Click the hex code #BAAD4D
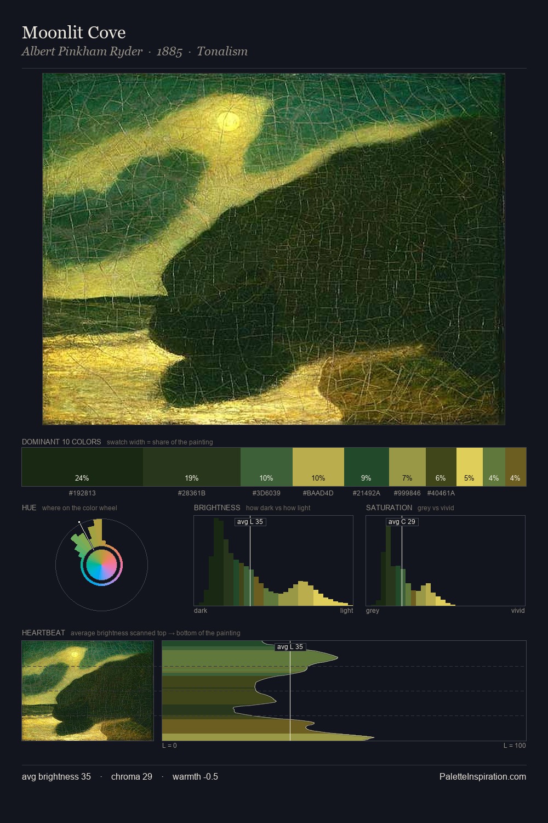Viewport: 548px width, 823px height. coord(318,493)
